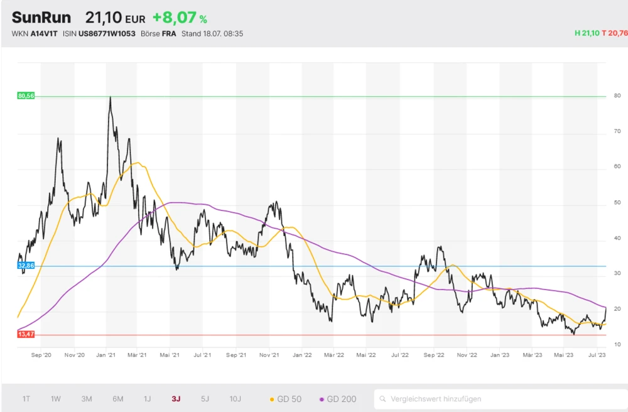Click the Vergleichswert hinzufügen search field
Screen dimensions: 628x412
tap(502, 399)
